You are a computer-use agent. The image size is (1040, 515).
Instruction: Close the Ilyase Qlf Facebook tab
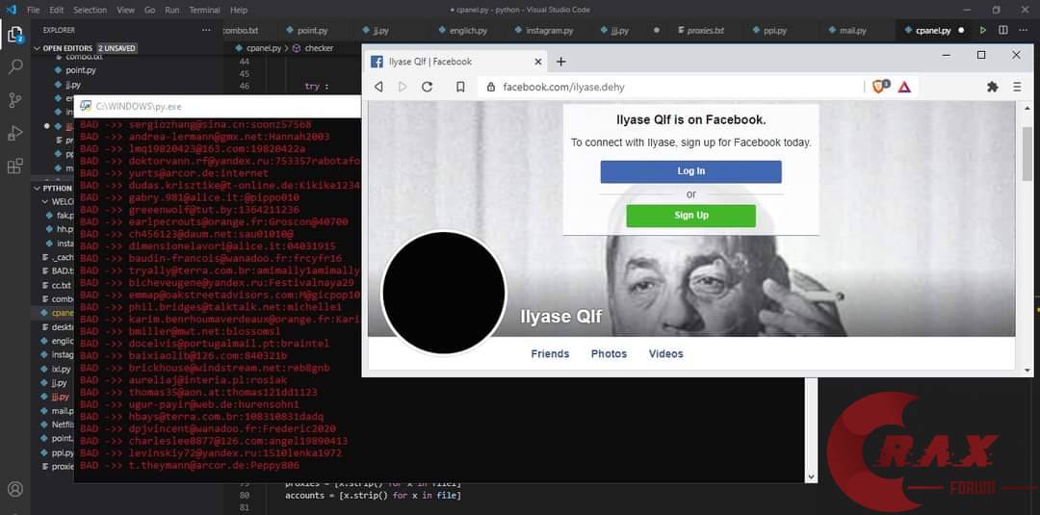(x=538, y=62)
